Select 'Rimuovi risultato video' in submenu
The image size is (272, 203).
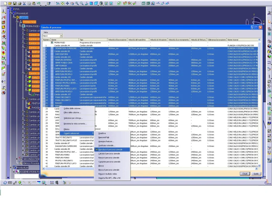tap(112, 174)
